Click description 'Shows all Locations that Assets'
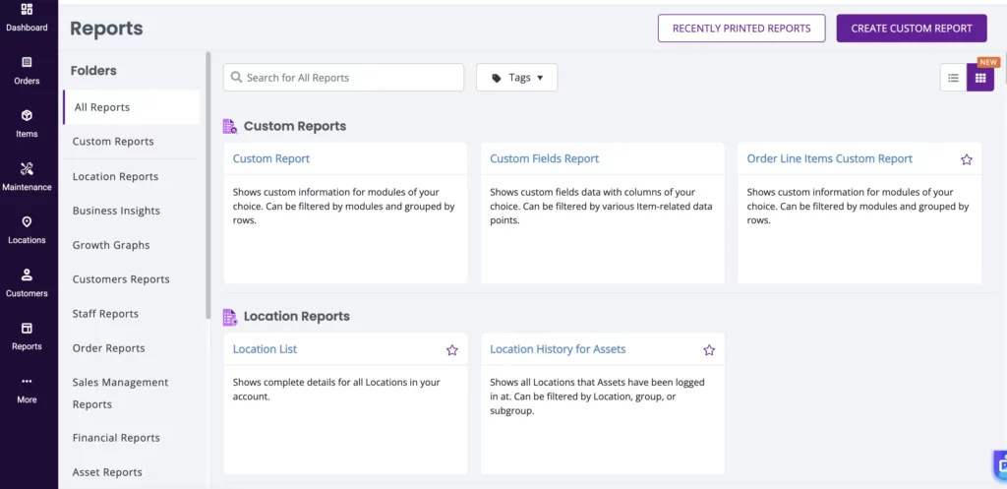The image size is (1007, 489). (597, 397)
